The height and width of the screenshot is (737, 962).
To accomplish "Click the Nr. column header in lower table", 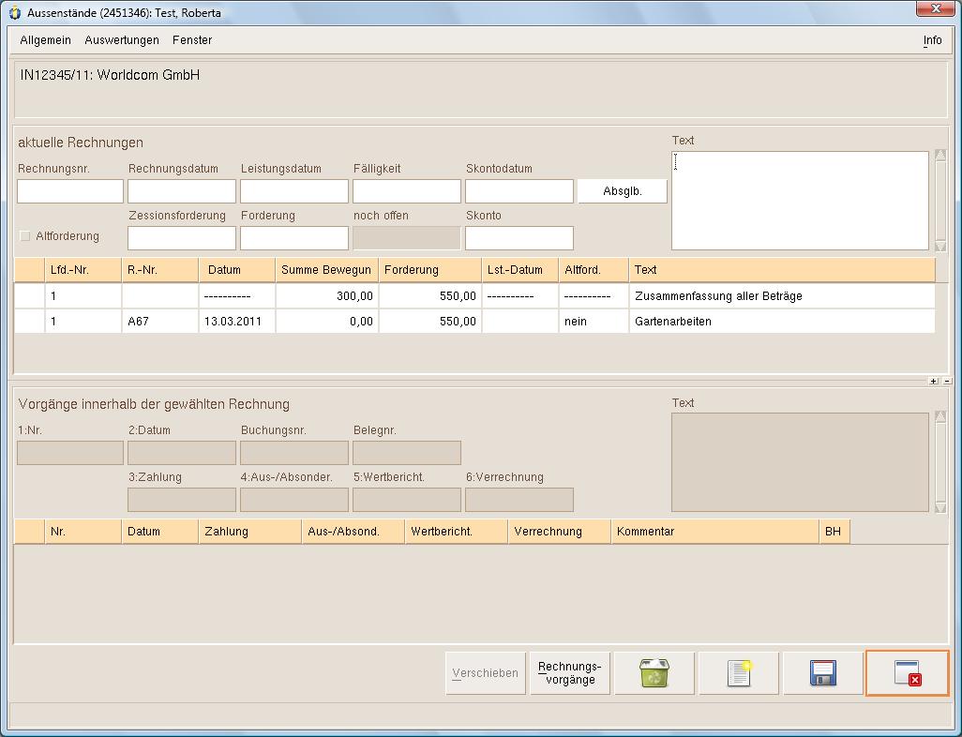I will click(x=83, y=532).
